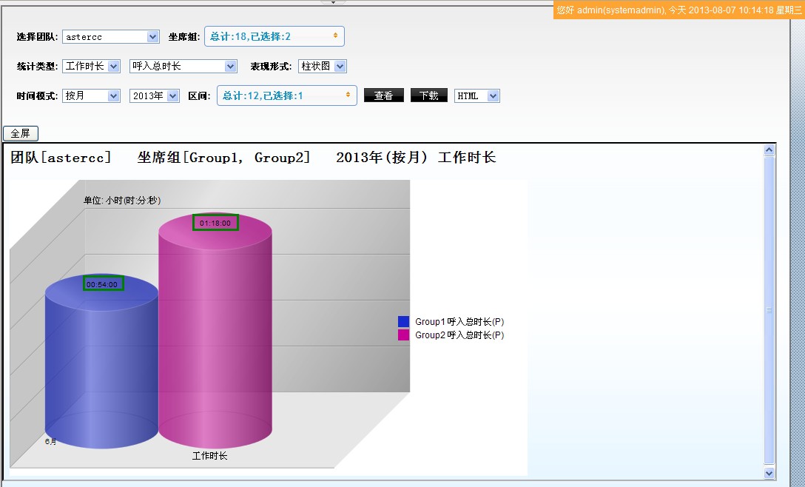
Task: Click the 00:54:00 label on the blue bar
Action: 103,284
